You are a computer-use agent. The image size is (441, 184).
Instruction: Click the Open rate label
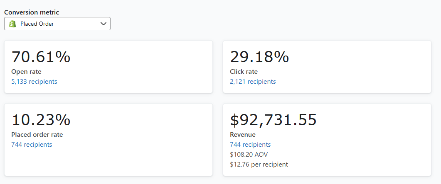(x=27, y=72)
